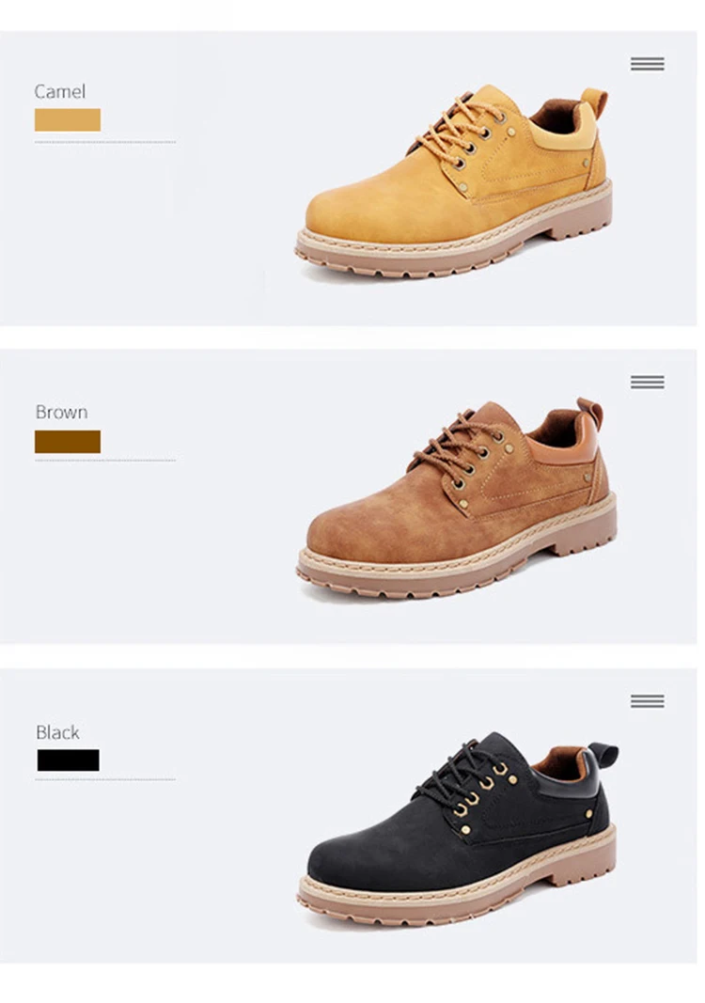Click the divider line under Black swatch
This screenshot has height=1003, width=705.
(105, 780)
